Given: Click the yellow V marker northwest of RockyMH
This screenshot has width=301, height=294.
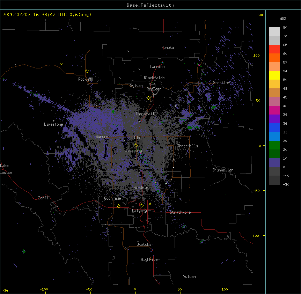Looking at the screenshot, I should click(x=61, y=64).
